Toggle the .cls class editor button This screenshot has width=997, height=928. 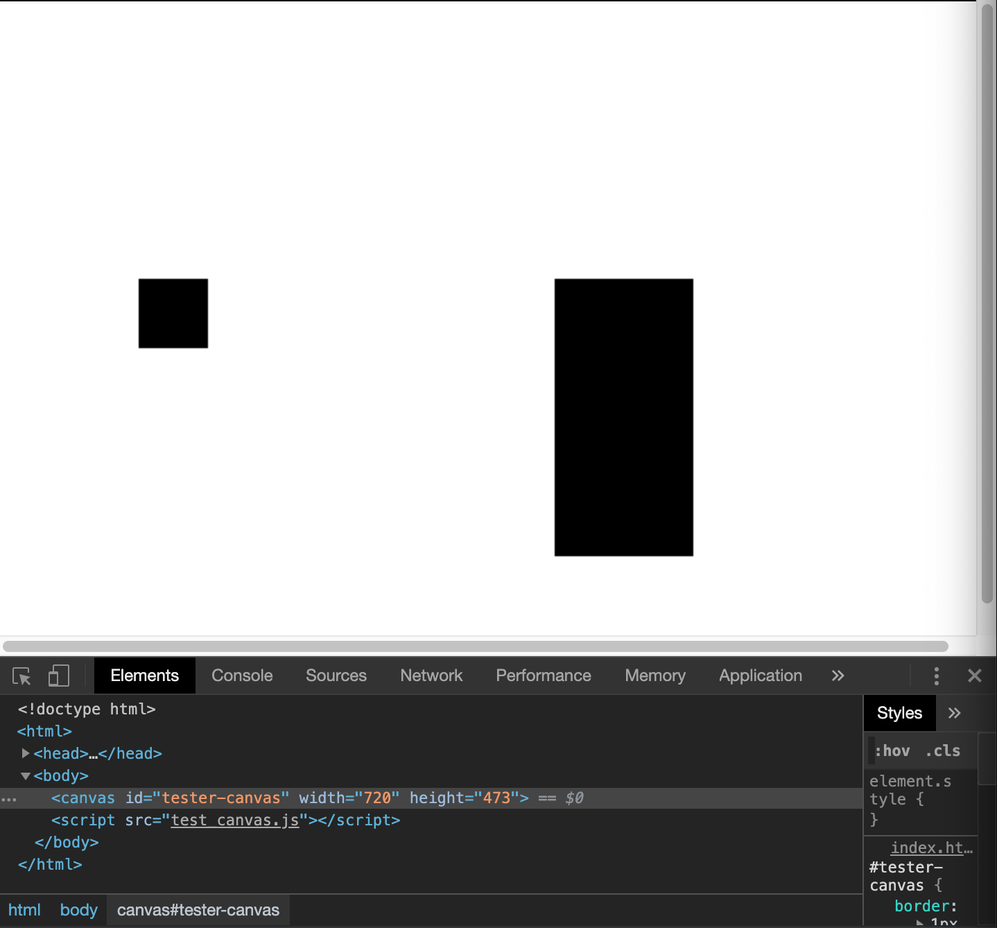pyautogui.click(x=943, y=751)
